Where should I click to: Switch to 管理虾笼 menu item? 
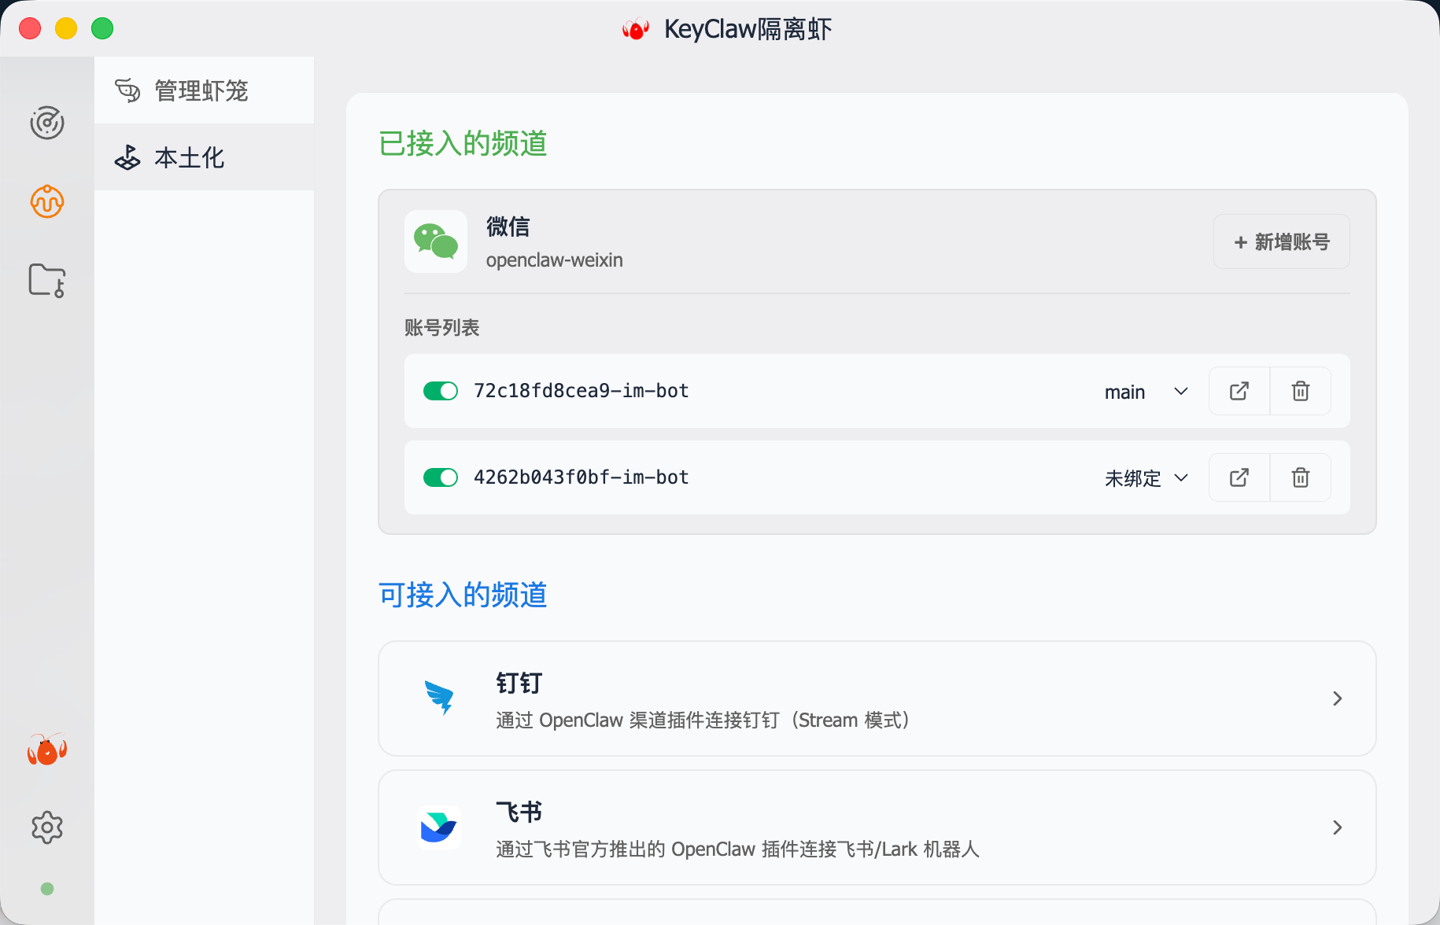204,90
